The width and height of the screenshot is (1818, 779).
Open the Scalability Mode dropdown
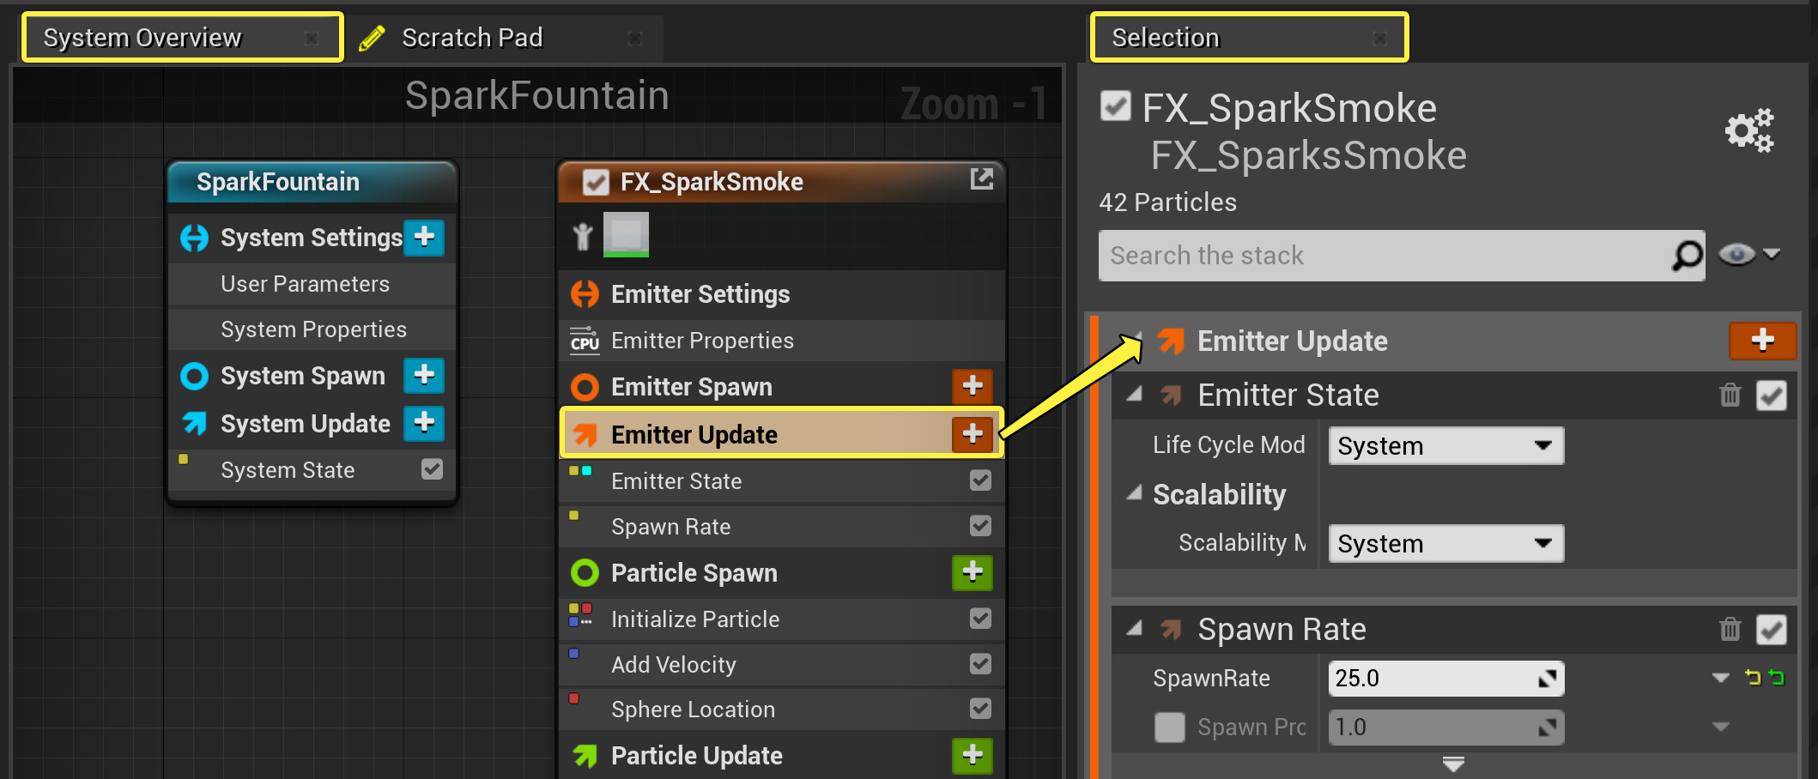click(x=1445, y=543)
